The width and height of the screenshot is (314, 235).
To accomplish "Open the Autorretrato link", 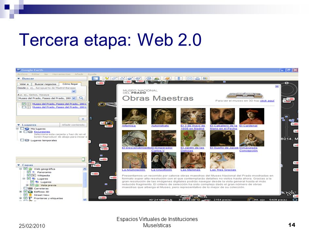I will tap(160, 126).
